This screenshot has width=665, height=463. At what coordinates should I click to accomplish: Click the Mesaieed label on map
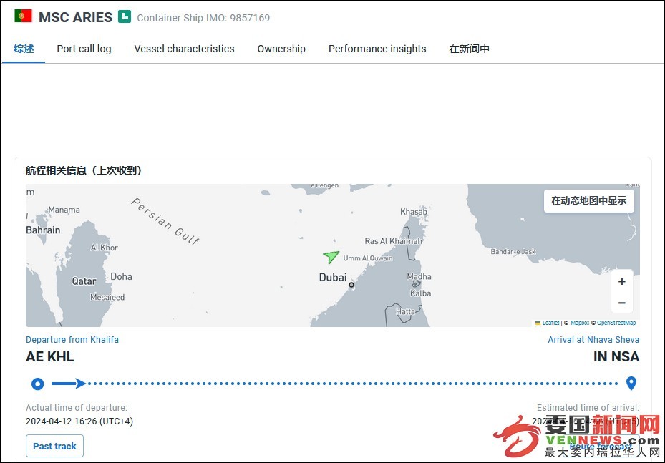[x=107, y=297]
